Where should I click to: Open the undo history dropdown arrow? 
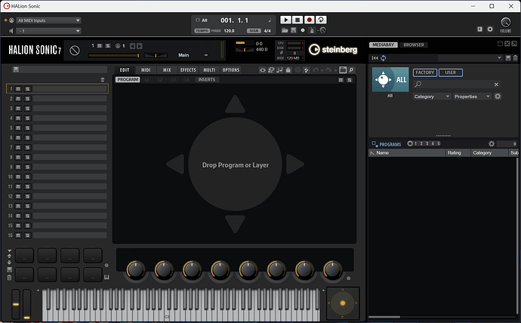pyautogui.click(x=322, y=70)
